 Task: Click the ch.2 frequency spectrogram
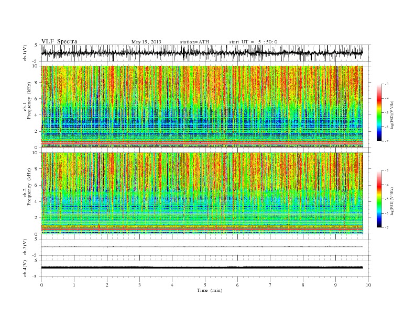coord(202,193)
